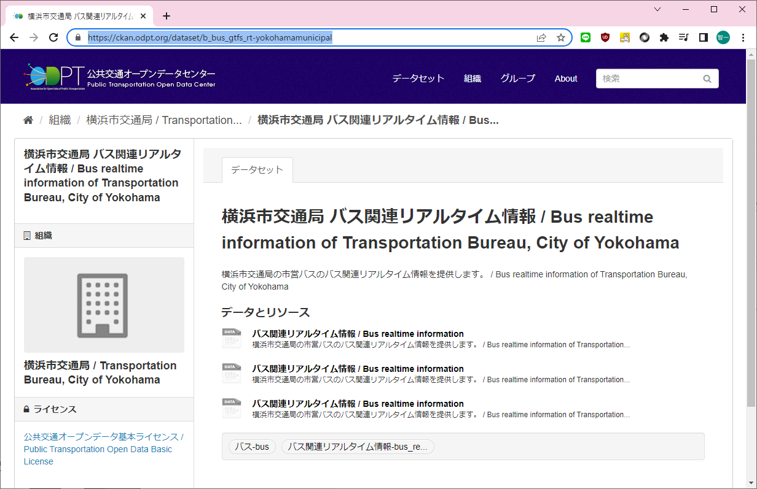Open the データセット menu in the header
Screen dimensions: 757x489
point(418,79)
